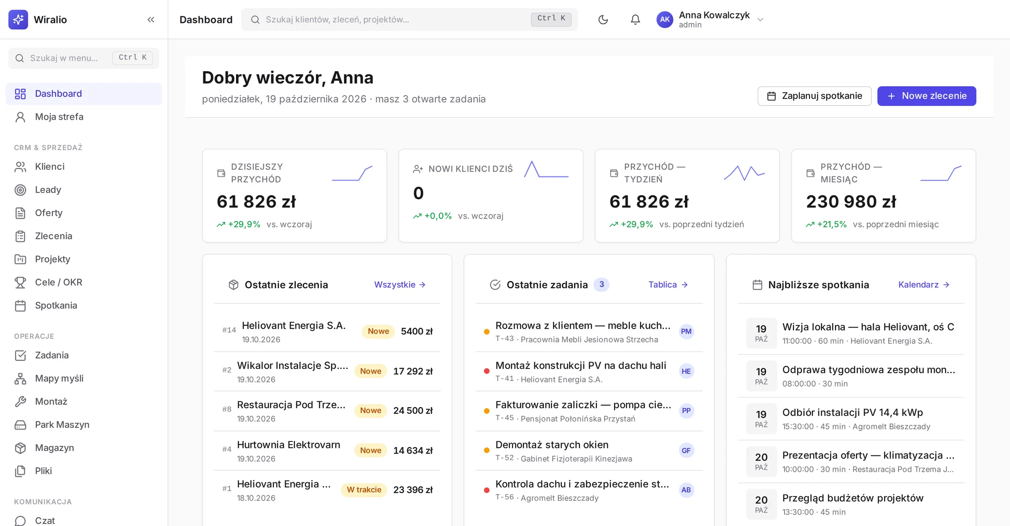Click the Zlecenia clipboard icon
The width and height of the screenshot is (1010, 526).
(x=20, y=236)
